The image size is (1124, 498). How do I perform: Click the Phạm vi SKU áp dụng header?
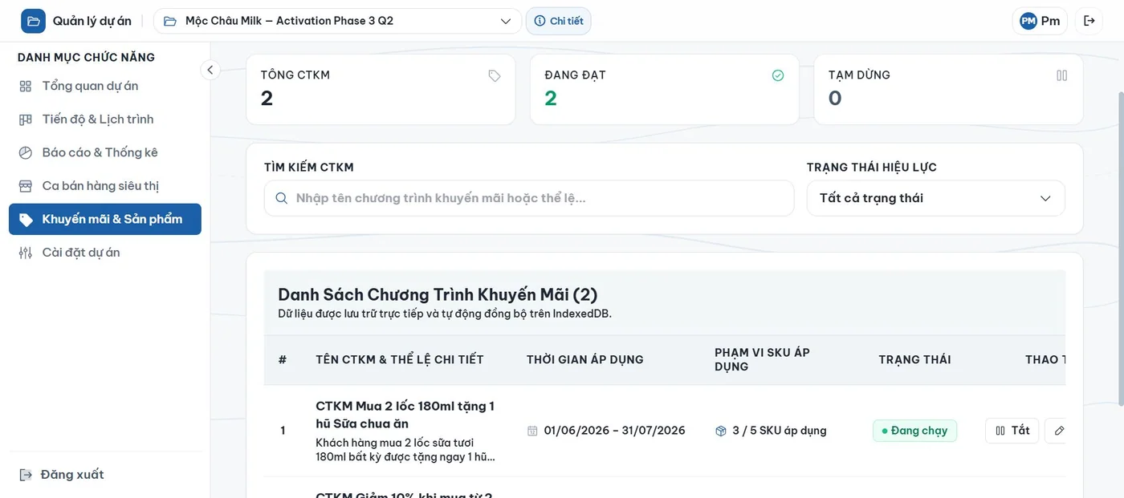point(763,359)
